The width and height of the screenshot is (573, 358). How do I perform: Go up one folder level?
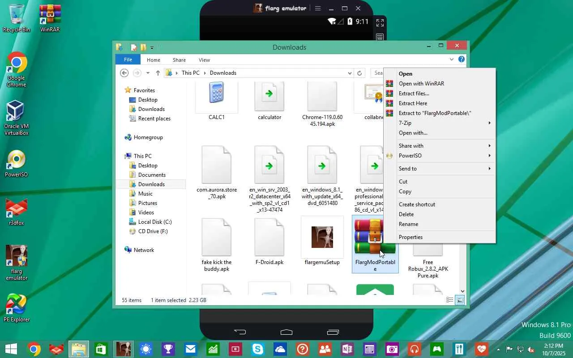click(x=158, y=73)
